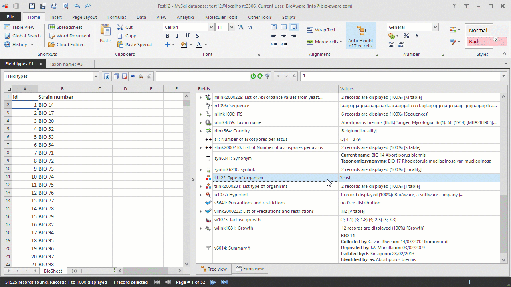
Task: Open the font size dropdown
Action: click(232, 27)
